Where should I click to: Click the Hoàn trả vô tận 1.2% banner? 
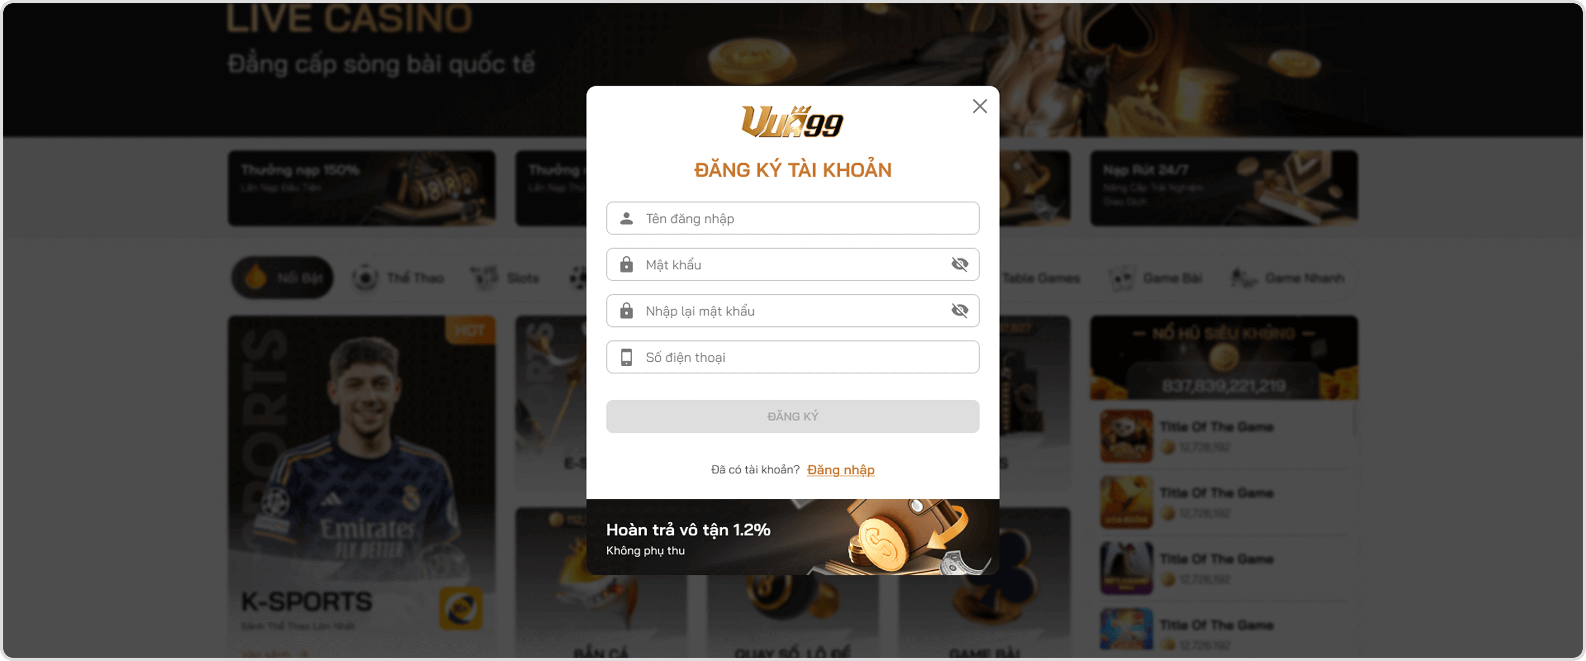coord(792,536)
